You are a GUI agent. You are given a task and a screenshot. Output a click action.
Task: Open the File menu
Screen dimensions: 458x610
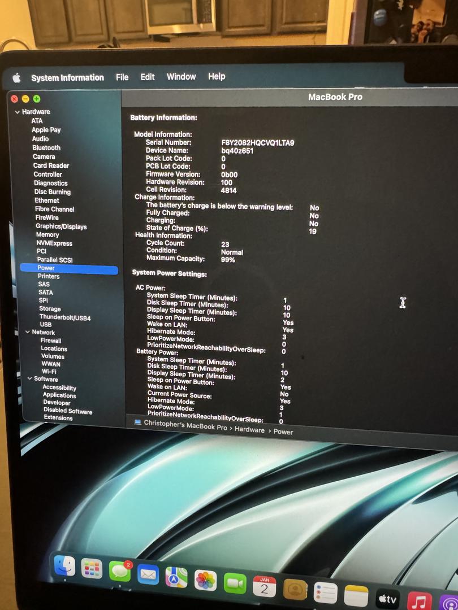(x=122, y=77)
